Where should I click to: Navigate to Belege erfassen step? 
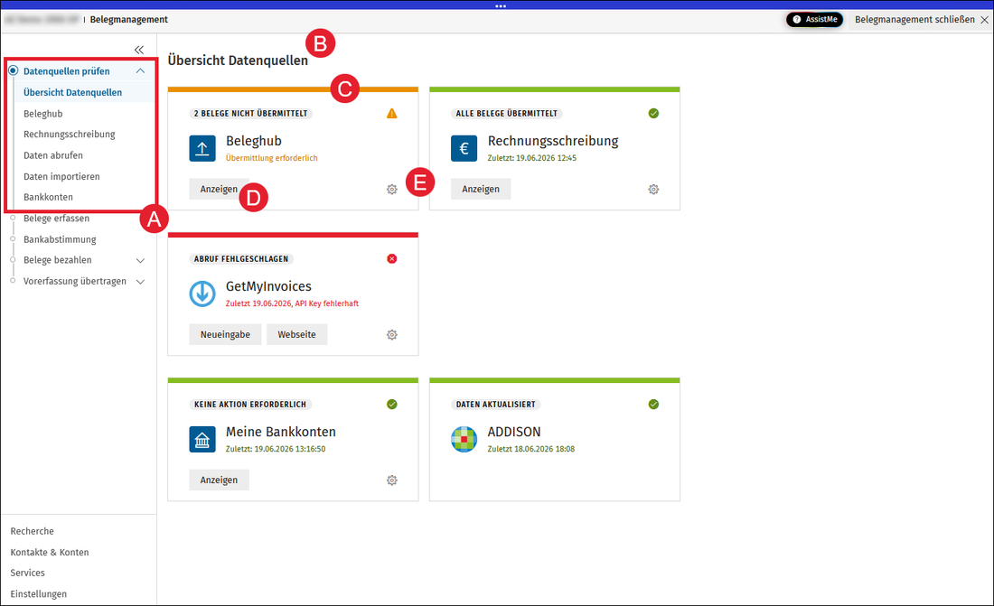tap(56, 218)
